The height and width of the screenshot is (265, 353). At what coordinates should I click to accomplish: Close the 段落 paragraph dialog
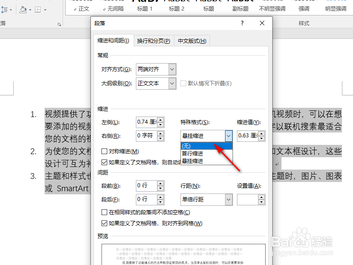coord(262,23)
